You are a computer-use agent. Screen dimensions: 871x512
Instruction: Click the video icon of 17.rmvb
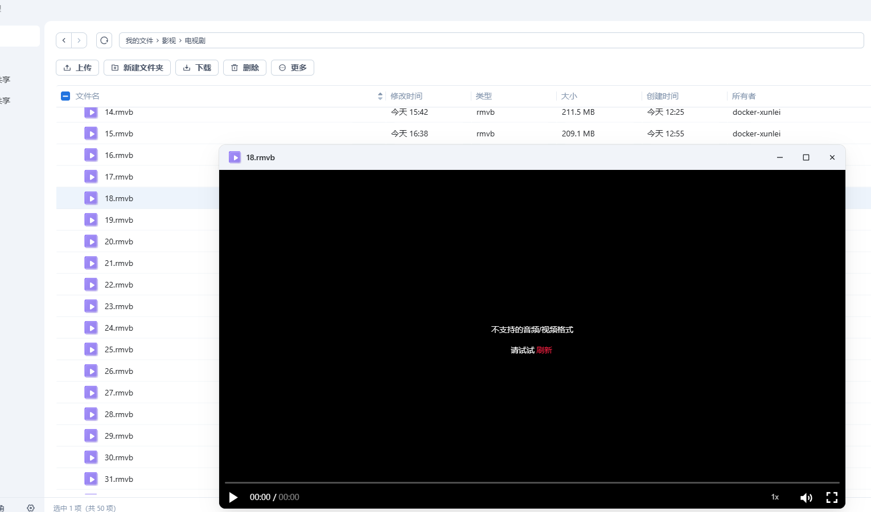click(x=91, y=177)
